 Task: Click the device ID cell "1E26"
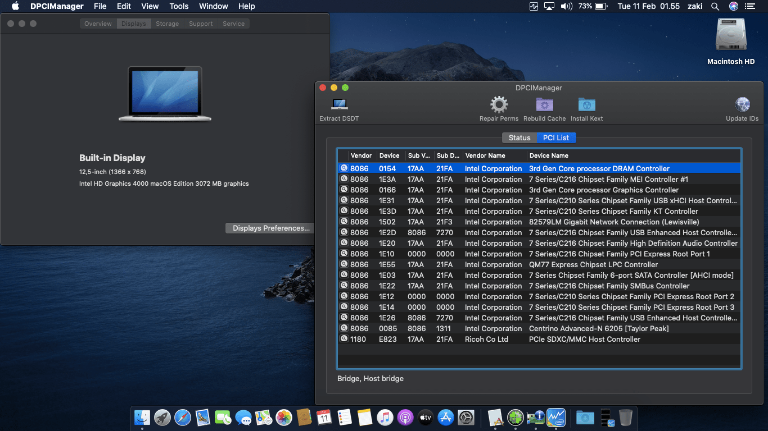[387, 318]
